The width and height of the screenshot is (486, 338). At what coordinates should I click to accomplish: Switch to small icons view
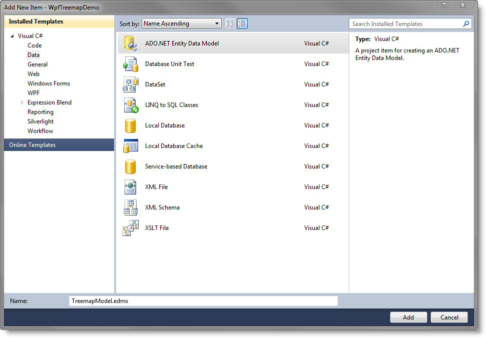(230, 23)
